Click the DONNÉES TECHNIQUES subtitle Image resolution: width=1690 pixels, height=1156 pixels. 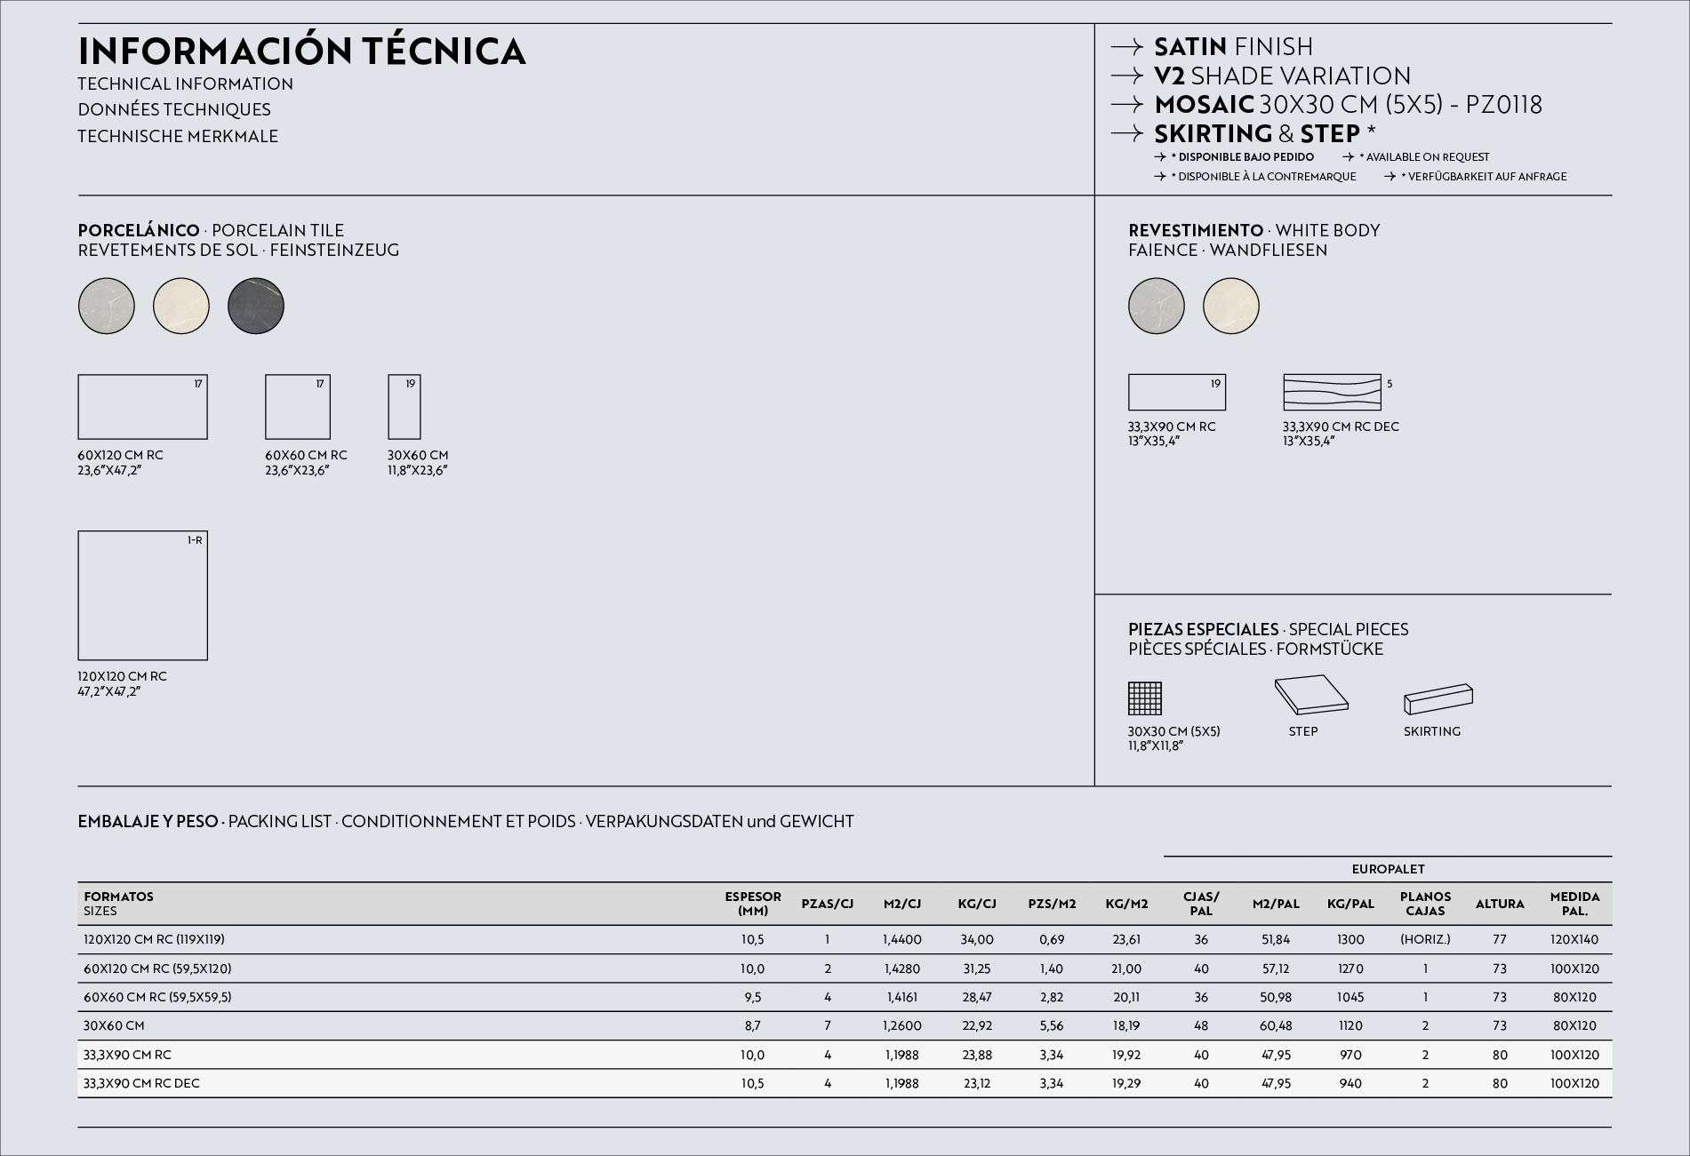tap(174, 110)
